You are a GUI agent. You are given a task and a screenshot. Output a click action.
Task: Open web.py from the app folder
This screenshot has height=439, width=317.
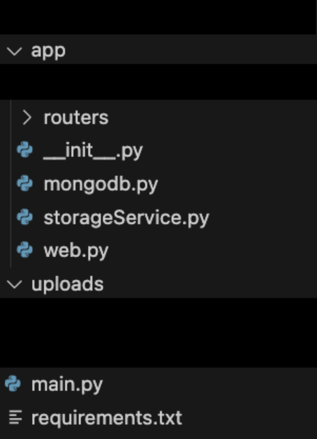(76, 251)
